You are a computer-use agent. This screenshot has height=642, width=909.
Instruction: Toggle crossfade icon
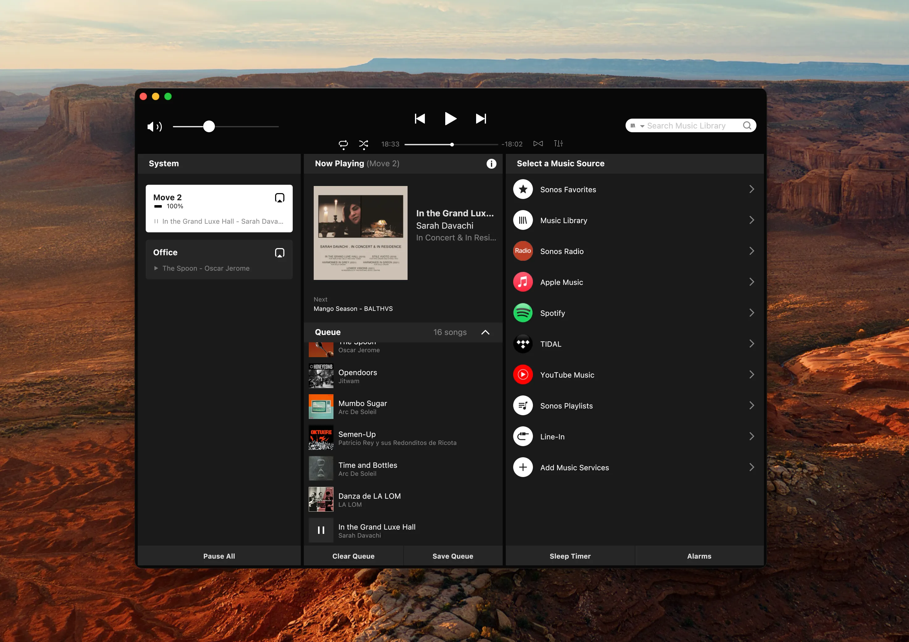pyautogui.click(x=538, y=143)
